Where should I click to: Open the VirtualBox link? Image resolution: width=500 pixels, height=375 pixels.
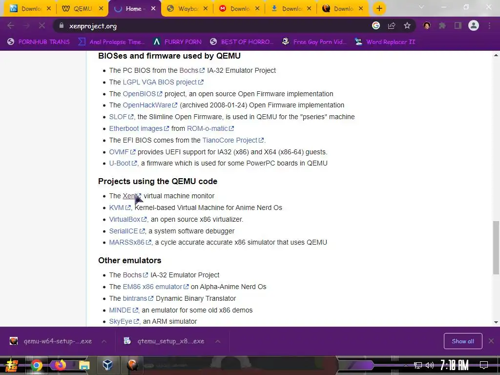(128, 219)
